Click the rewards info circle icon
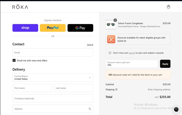182x115 pixels. click(x=110, y=53)
